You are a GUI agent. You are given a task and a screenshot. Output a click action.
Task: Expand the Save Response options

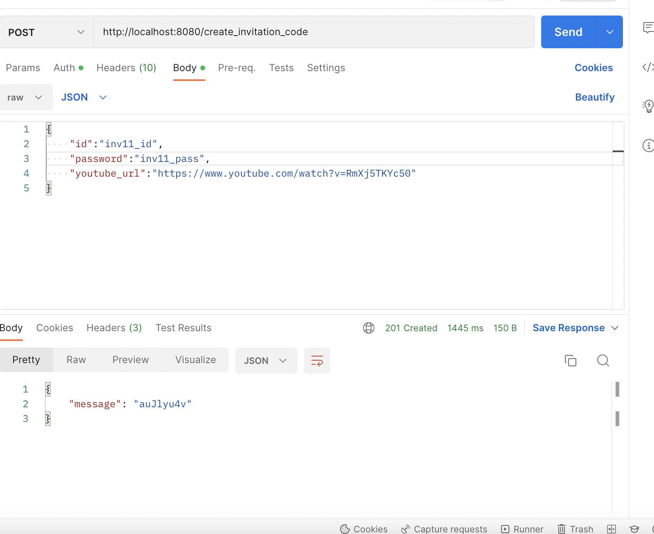pyautogui.click(x=616, y=328)
